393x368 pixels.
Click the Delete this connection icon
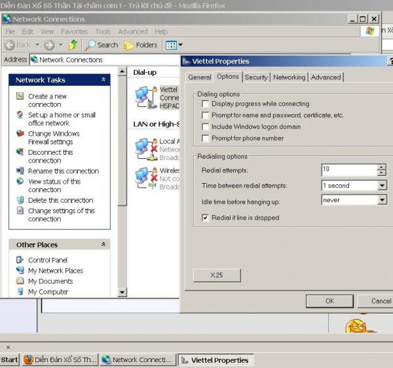tap(20, 200)
